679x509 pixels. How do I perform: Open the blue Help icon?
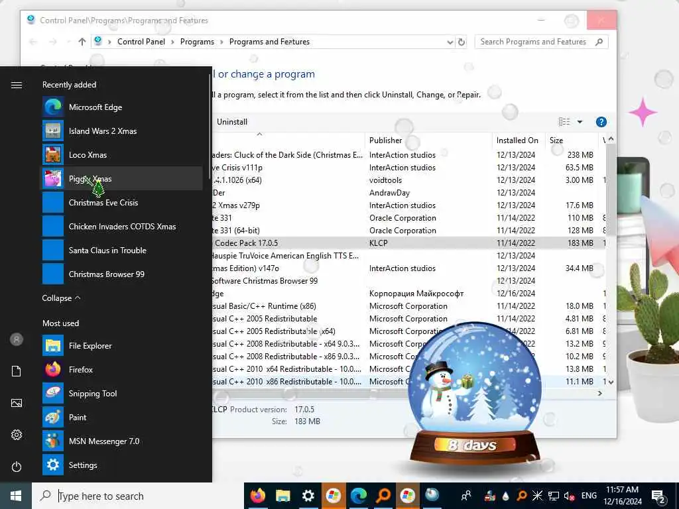click(601, 122)
